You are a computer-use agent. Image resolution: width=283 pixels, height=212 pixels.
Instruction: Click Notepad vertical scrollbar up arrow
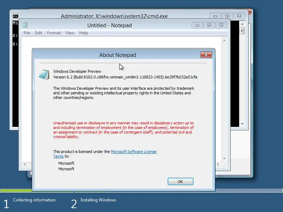224,40
